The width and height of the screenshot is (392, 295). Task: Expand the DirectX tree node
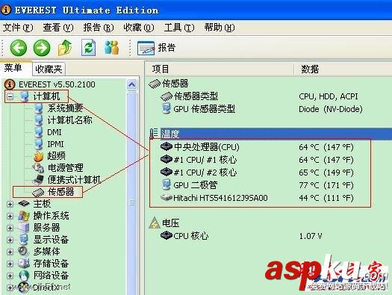pyautogui.click(x=10, y=288)
